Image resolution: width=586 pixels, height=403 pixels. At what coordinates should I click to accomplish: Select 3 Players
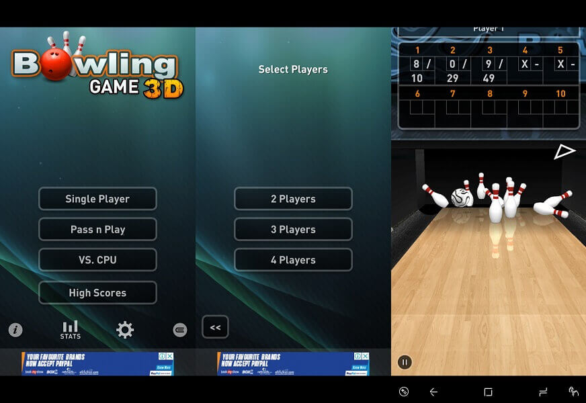[x=293, y=229]
